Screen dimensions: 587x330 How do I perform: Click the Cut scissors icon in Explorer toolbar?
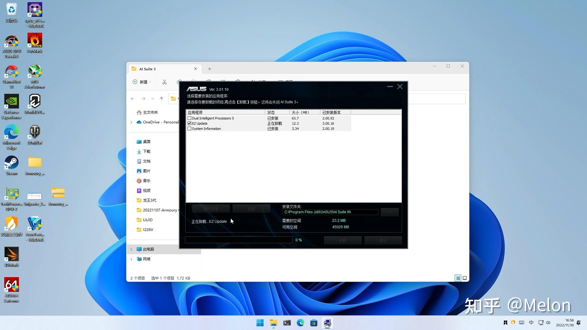point(164,82)
